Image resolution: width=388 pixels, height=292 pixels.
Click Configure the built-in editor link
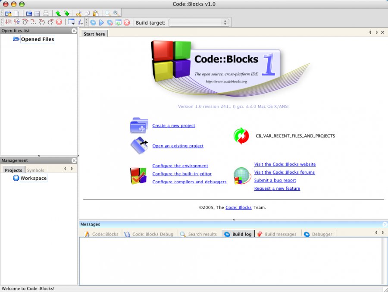(182, 174)
